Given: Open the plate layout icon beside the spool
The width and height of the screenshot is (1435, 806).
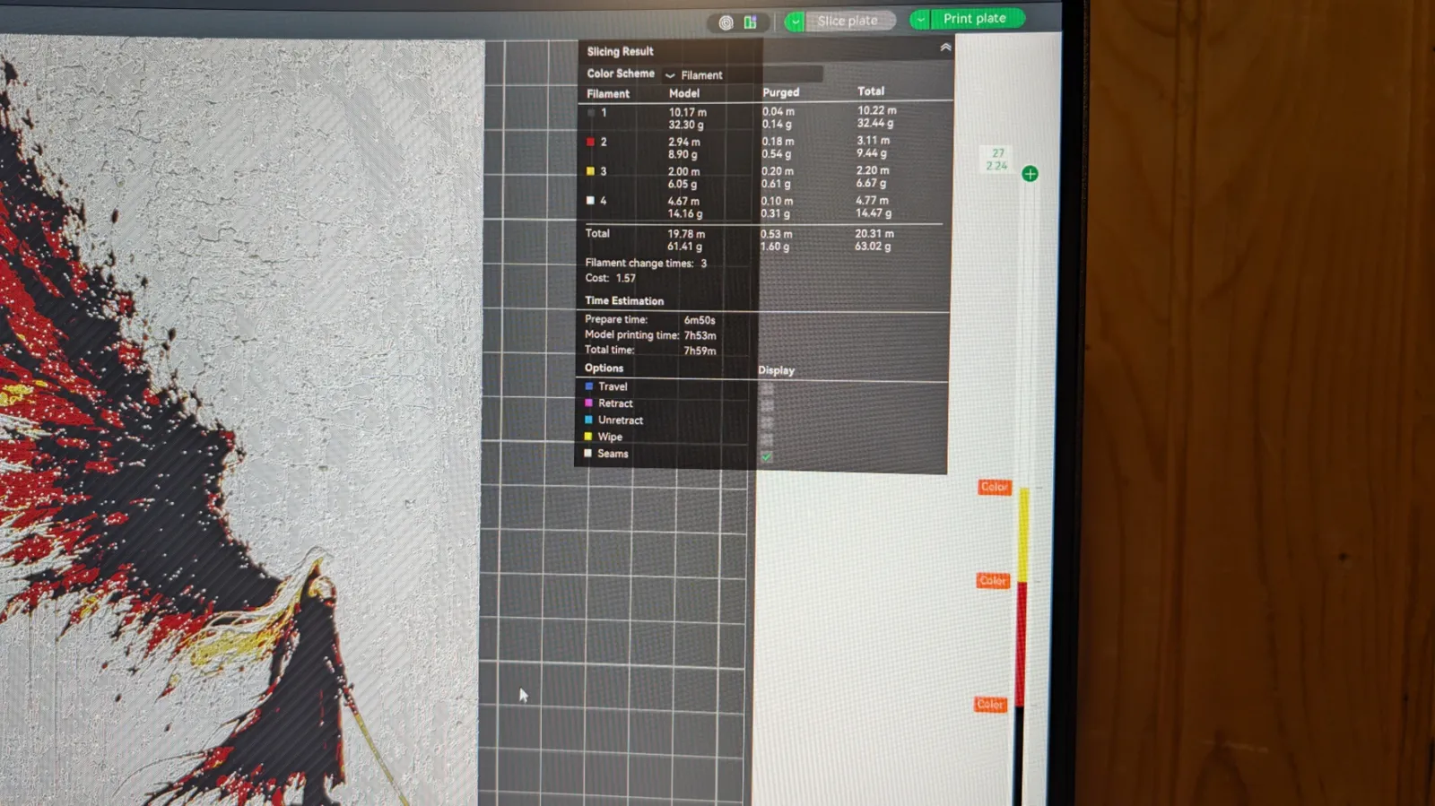Looking at the screenshot, I should pyautogui.click(x=750, y=22).
